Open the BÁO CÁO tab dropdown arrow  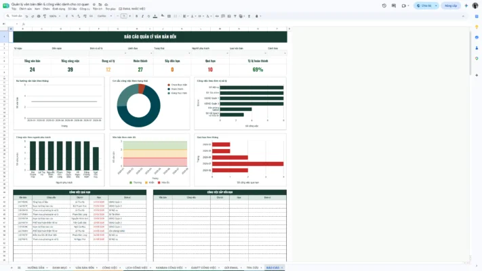pyautogui.click(x=282, y=268)
